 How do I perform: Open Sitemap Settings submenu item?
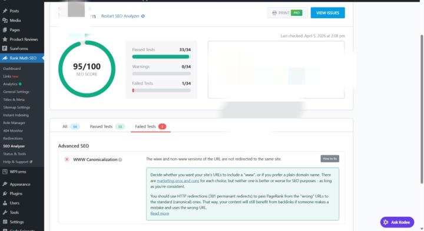pos(16,108)
